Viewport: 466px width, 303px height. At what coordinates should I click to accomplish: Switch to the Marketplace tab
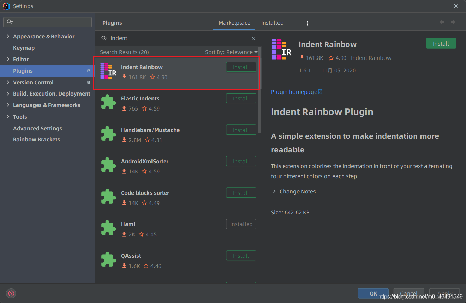point(234,23)
